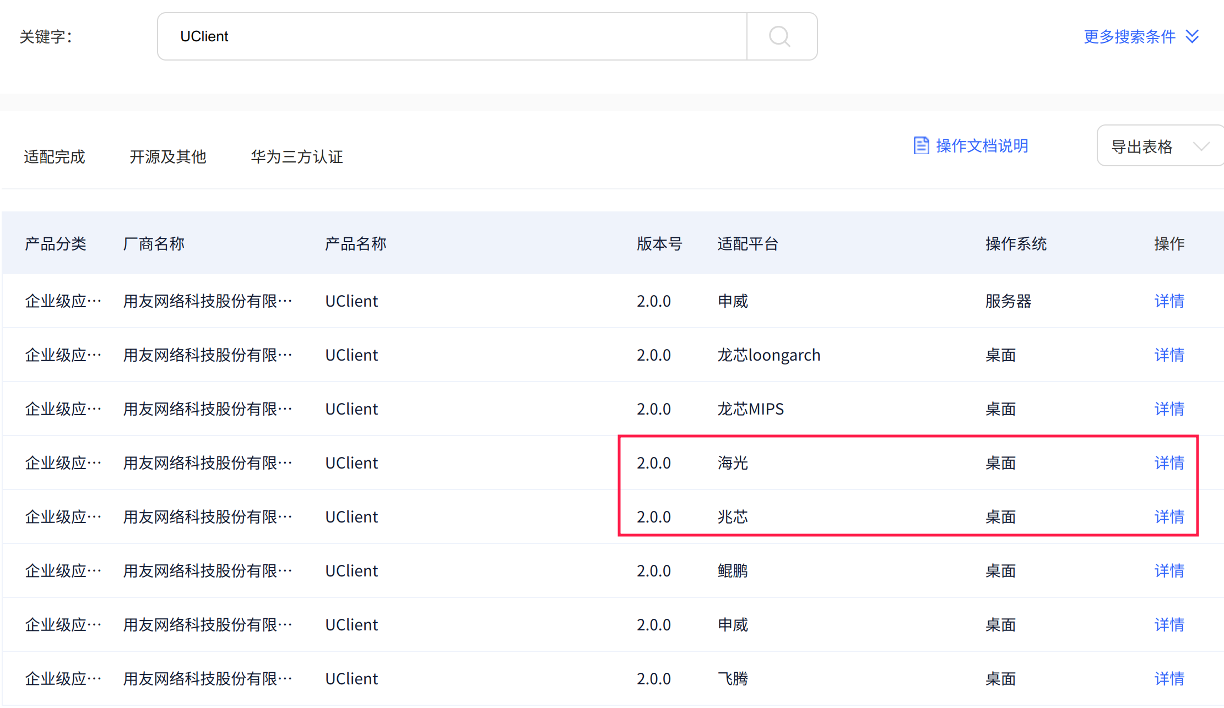Open the 导出表格 dropdown
This screenshot has width=1224, height=708.
click(x=1160, y=146)
